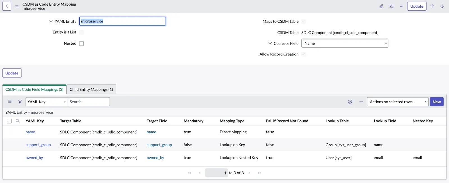Click the column search magnifier icon
Image resolution: width=449 pixels, height=183 pixels.
(18, 121)
